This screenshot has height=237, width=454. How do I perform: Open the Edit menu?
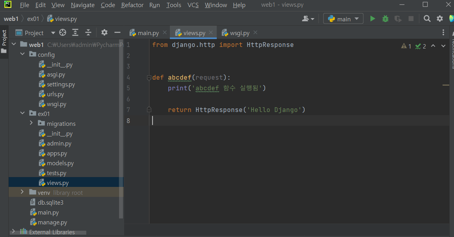click(41, 5)
